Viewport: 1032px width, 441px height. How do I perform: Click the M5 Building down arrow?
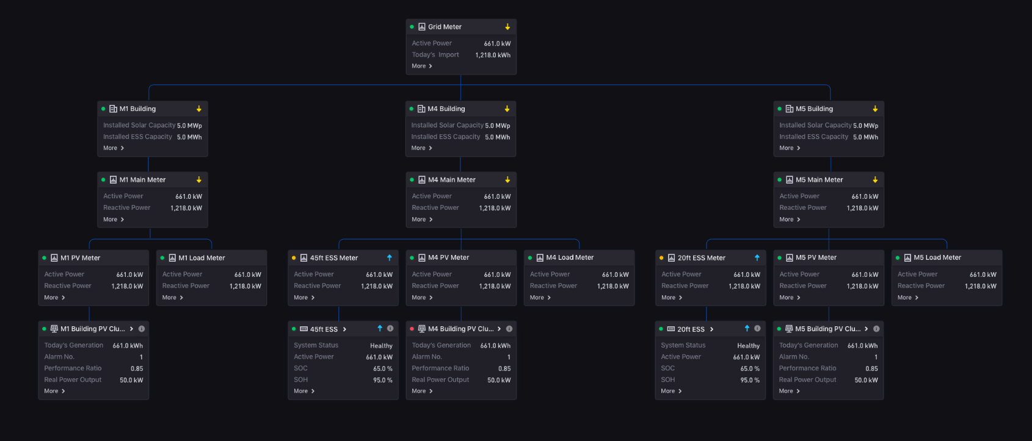click(875, 109)
